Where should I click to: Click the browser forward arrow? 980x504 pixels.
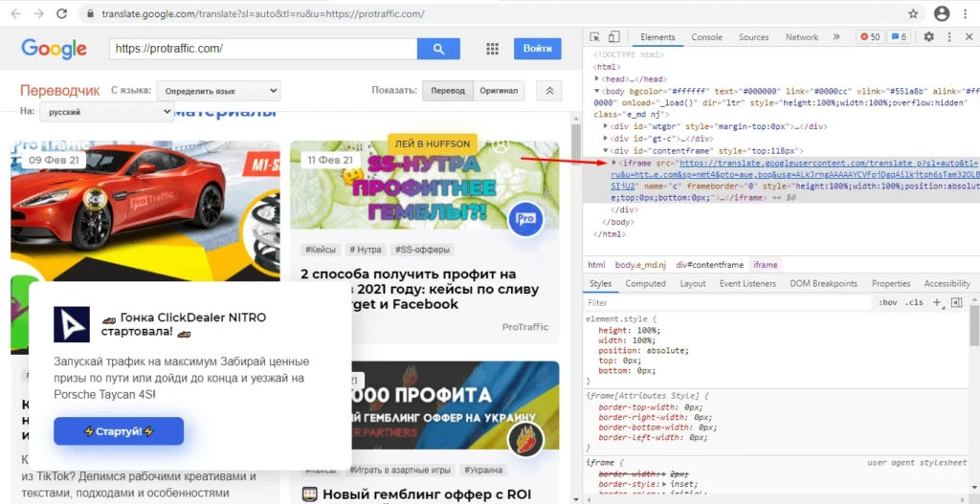click(x=38, y=13)
